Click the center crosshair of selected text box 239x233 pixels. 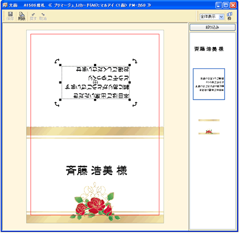click(x=95, y=82)
